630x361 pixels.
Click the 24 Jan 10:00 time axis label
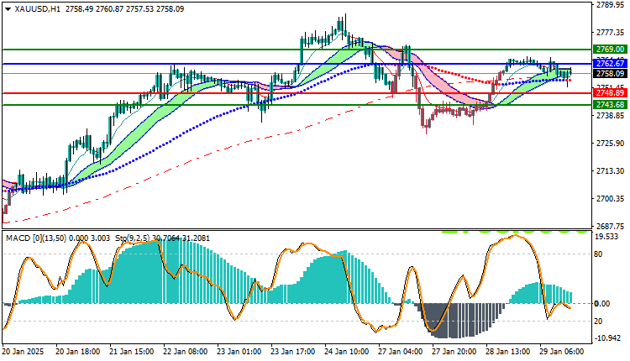[x=347, y=352]
